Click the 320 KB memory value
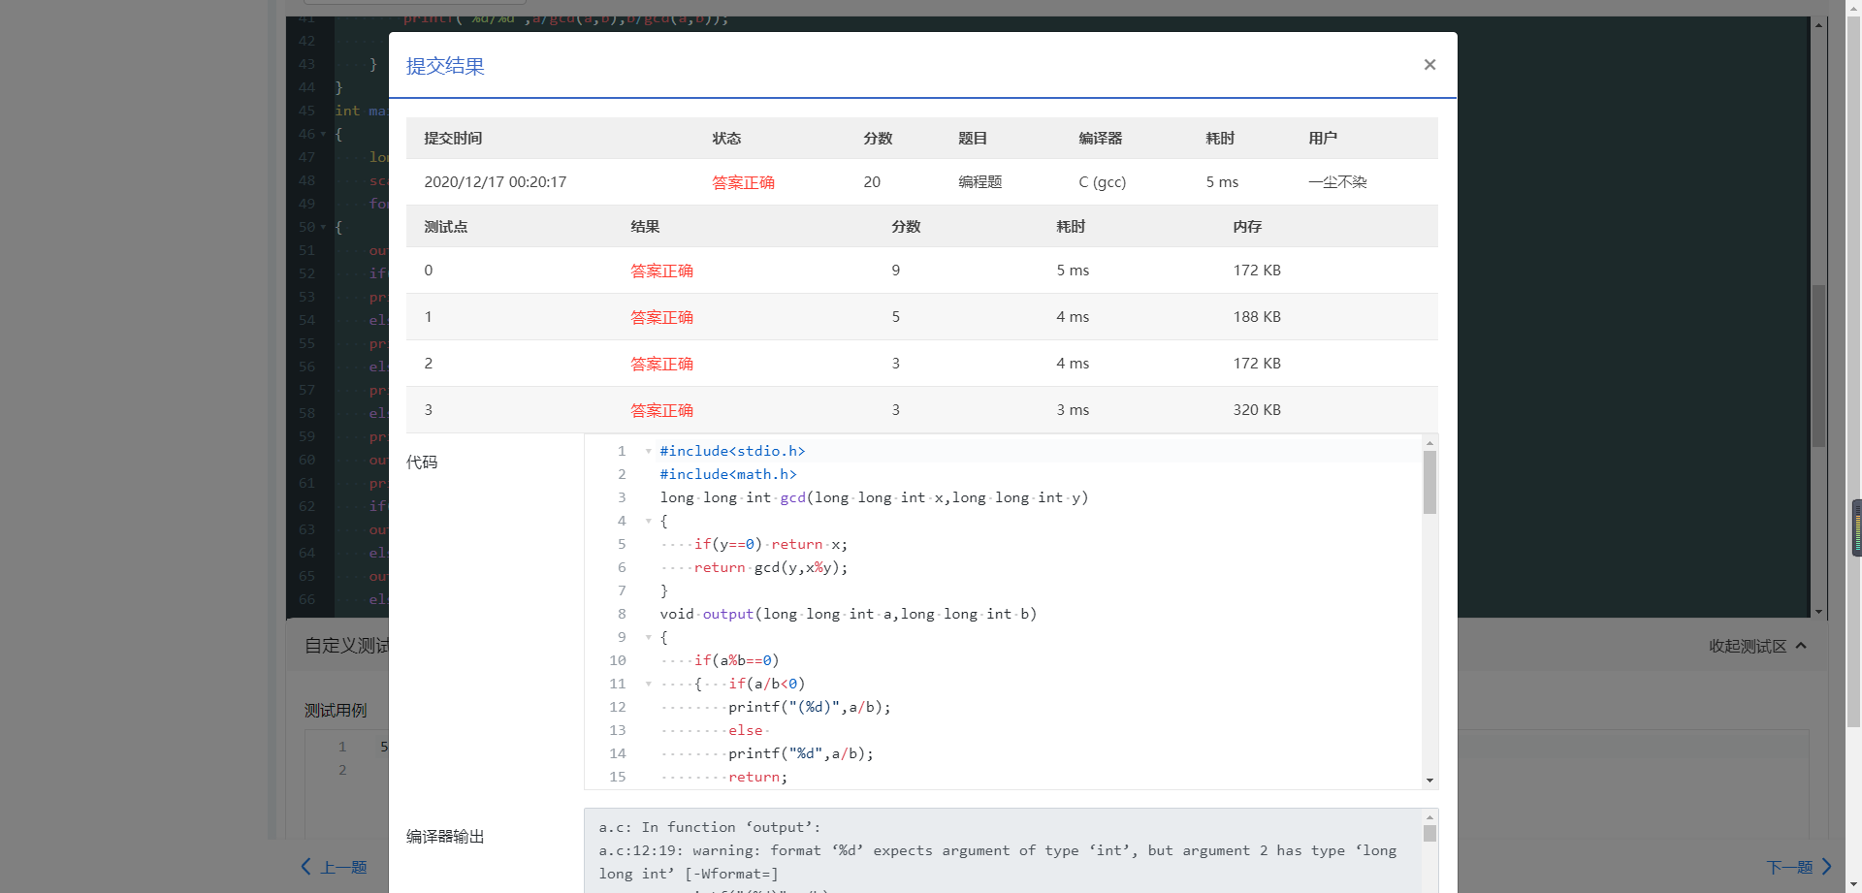Image resolution: width=1862 pixels, height=893 pixels. [1257, 410]
